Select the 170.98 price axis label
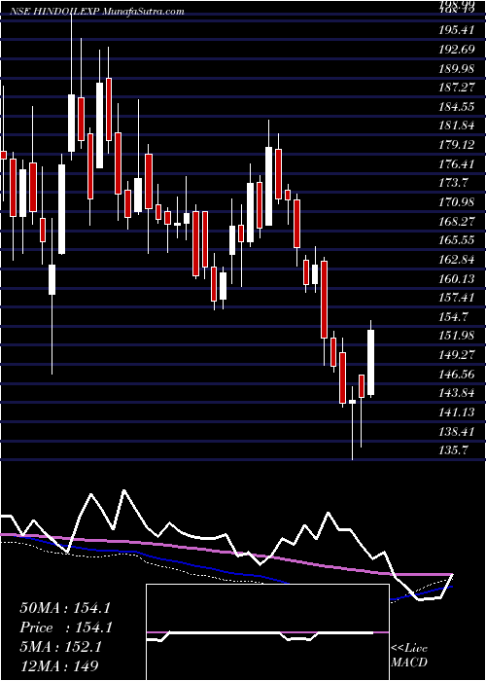 pos(457,202)
